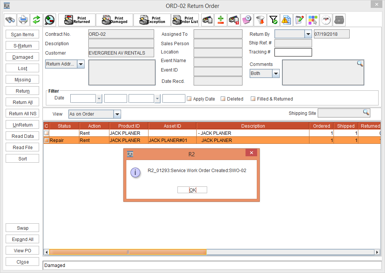Select the funnel icon with green checkmark
This screenshot has height=273, width=385.
[x=273, y=20]
